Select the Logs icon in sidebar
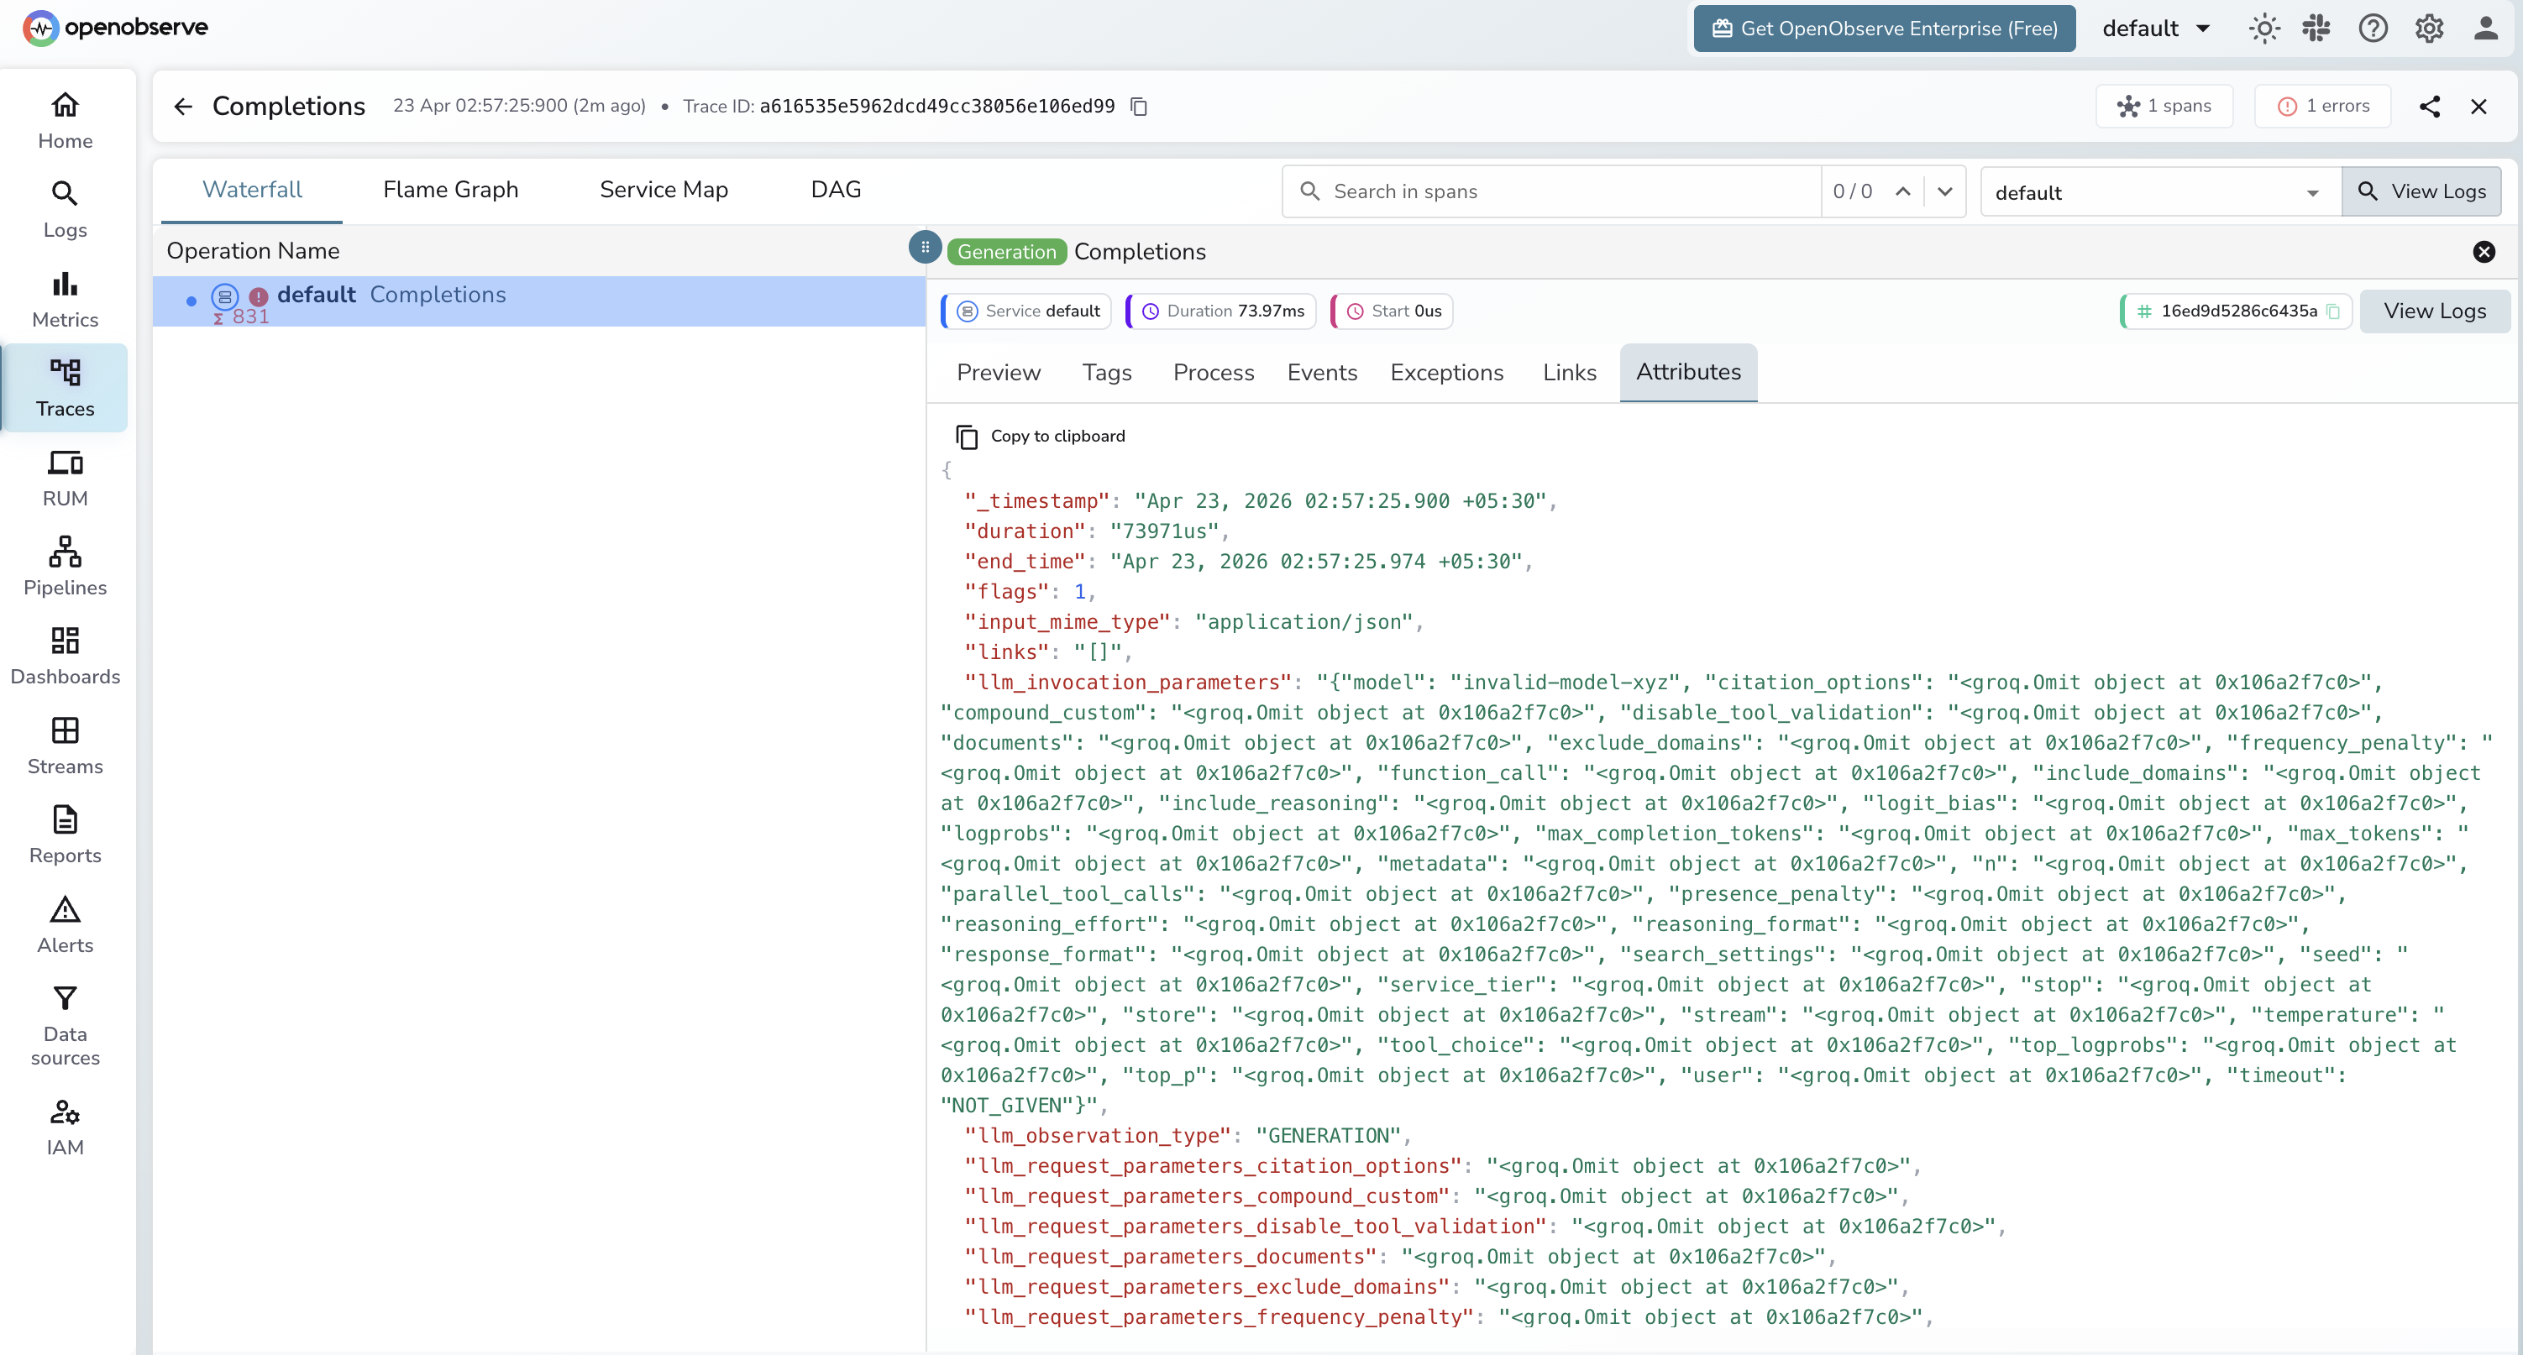 click(x=65, y=208)
